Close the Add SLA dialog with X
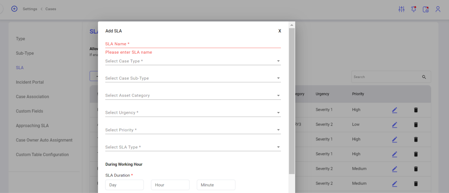 pyautogui.click(x=280, y=31)
